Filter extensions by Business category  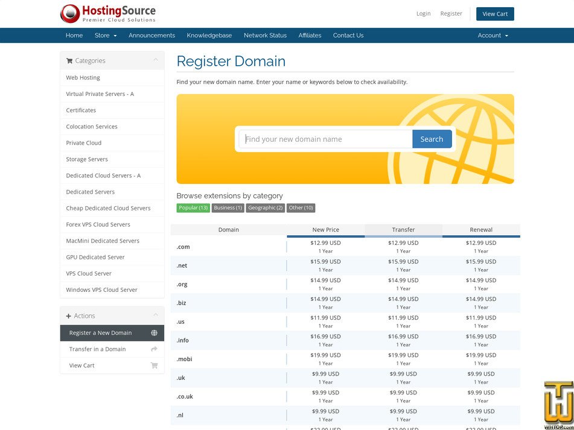pos(228,207)
